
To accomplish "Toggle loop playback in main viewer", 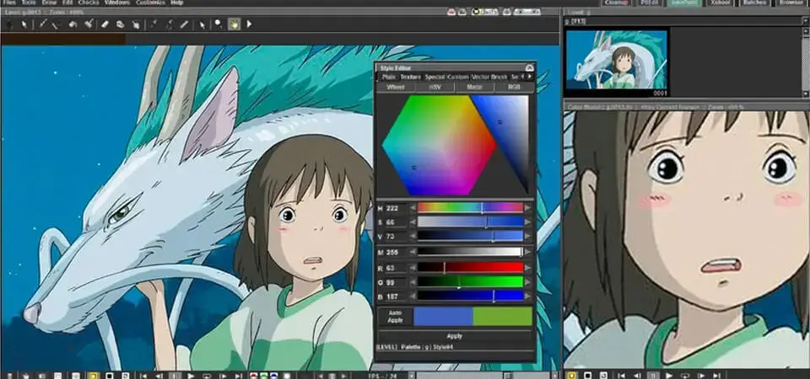I will [208, 376].
